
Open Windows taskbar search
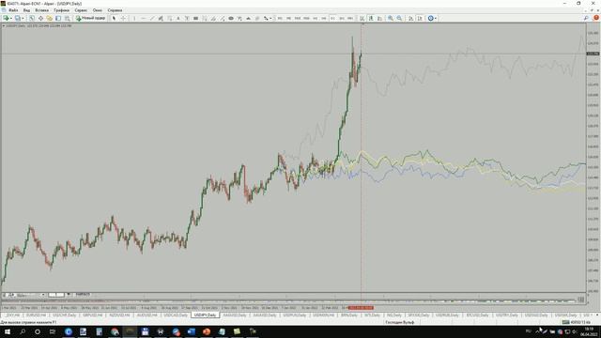click(23, 331)
